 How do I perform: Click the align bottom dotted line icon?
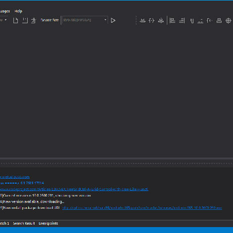click(201, 21)
